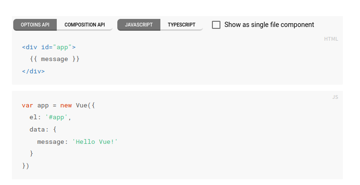Select the OPTOINS API tab
This screenshot has width=360, height=185.
point(35,25)
